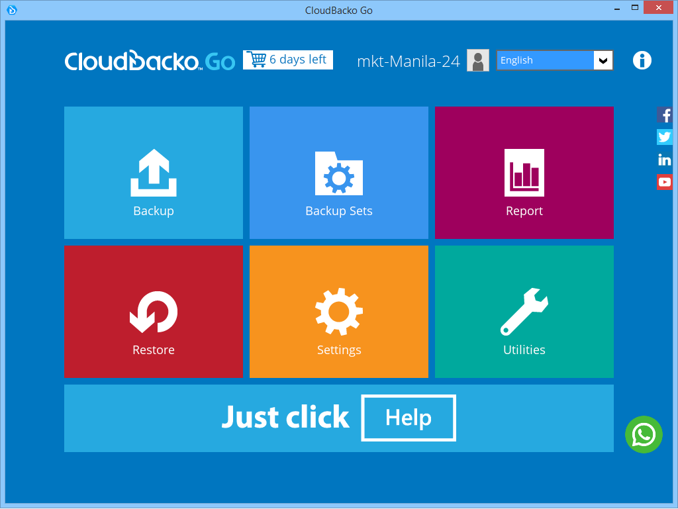Open the Utilities wrench tile
The image size is (678, 509).
coord(524,312)
